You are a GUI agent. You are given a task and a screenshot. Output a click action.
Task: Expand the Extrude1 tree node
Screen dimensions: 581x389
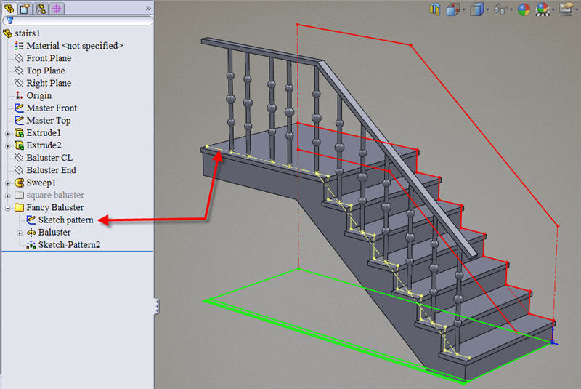tap(7, 134)
